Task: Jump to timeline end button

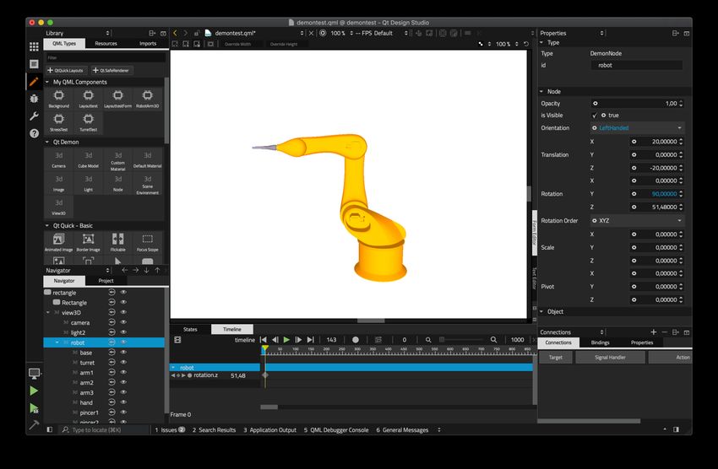Action: (x=311, y=340)
